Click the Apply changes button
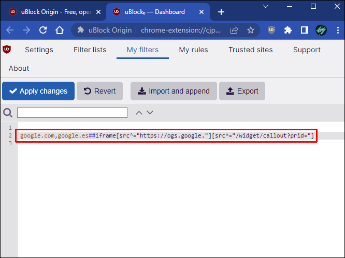Viewport: 345px width, 258px height. [38, 91]
